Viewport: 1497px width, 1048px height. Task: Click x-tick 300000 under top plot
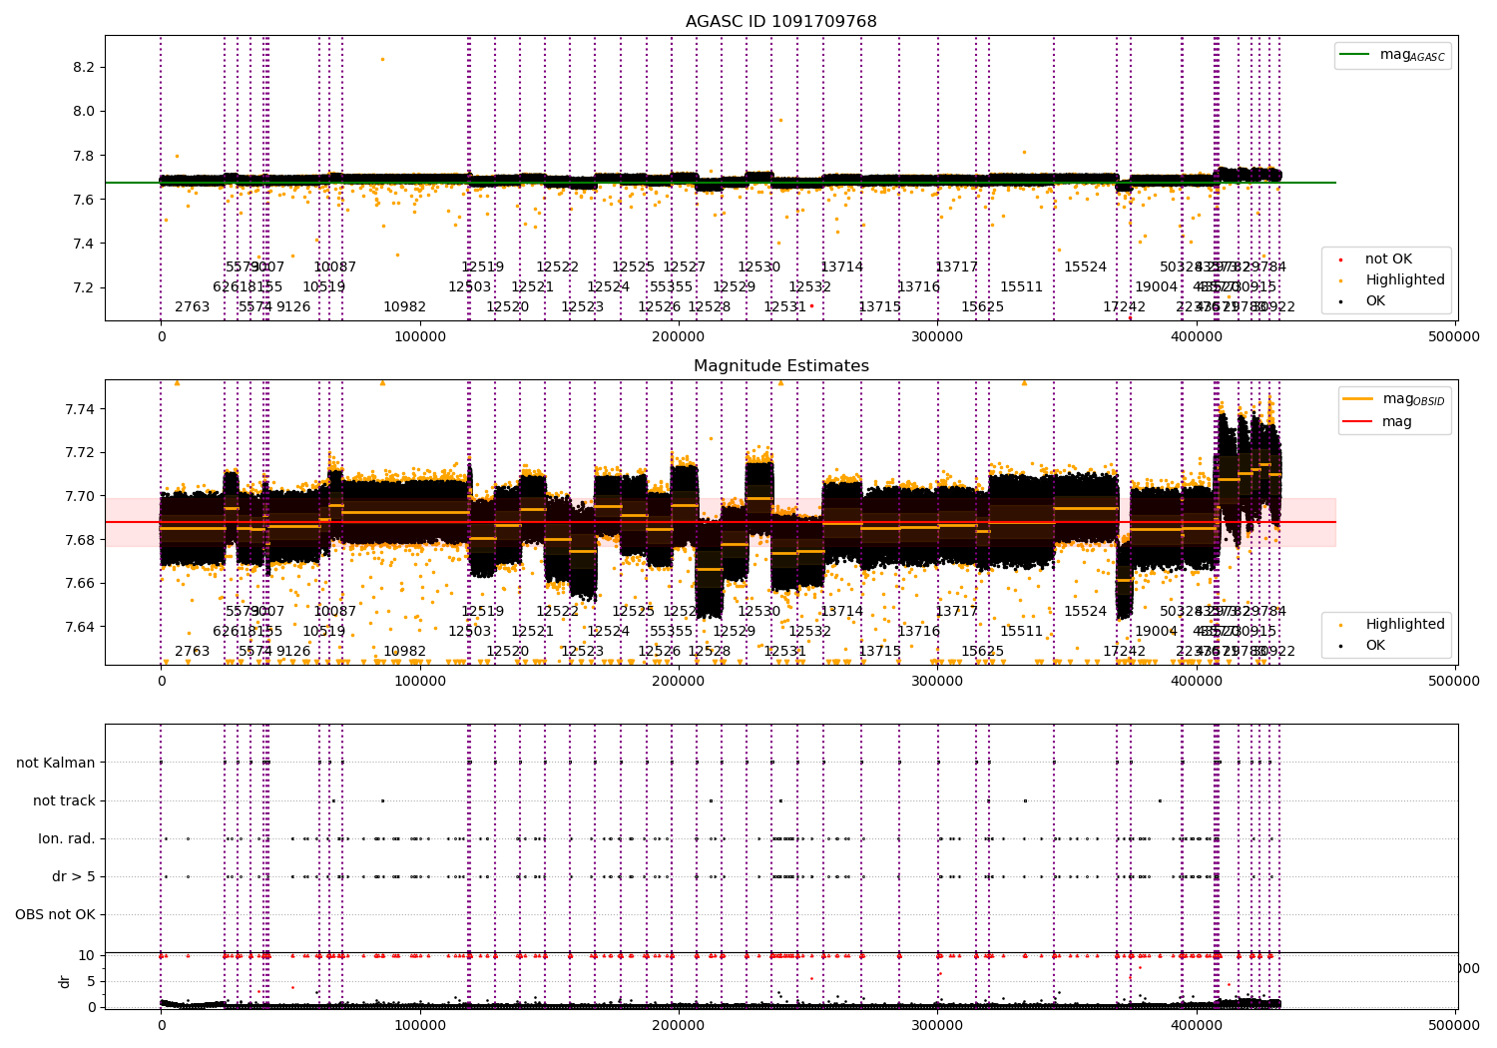pos(937,337)
